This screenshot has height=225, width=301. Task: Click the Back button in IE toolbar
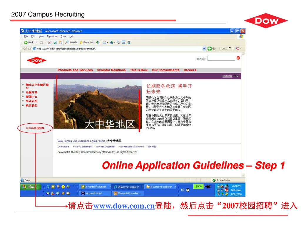[x=29, y=42]
